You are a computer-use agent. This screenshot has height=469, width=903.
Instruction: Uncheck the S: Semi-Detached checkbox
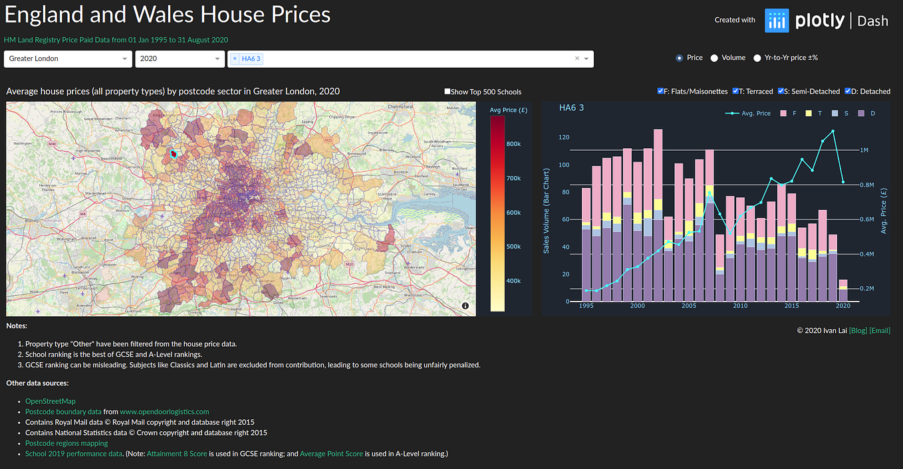781,91
